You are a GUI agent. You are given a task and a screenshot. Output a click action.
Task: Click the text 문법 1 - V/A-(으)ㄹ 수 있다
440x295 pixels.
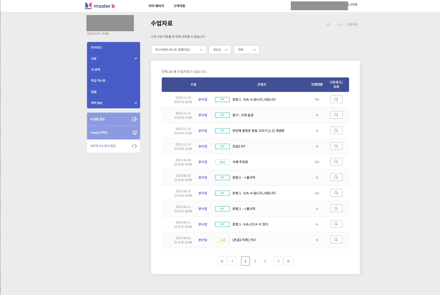250,224
